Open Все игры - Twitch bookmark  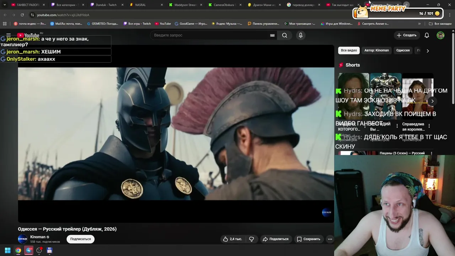[137, 24]
